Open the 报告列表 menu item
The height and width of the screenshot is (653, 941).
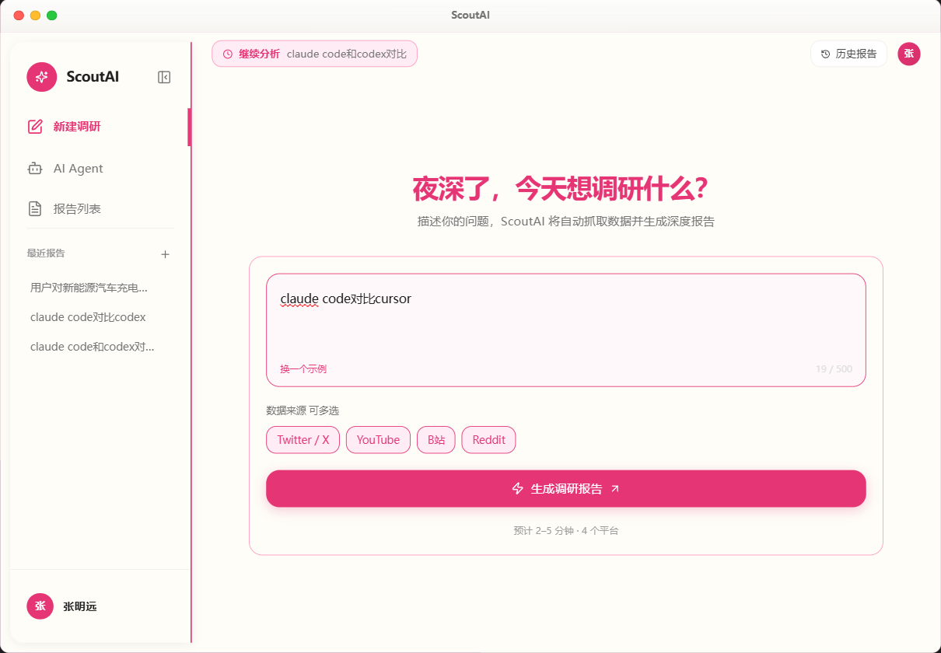pyautogui.click(x=100, y=208)
